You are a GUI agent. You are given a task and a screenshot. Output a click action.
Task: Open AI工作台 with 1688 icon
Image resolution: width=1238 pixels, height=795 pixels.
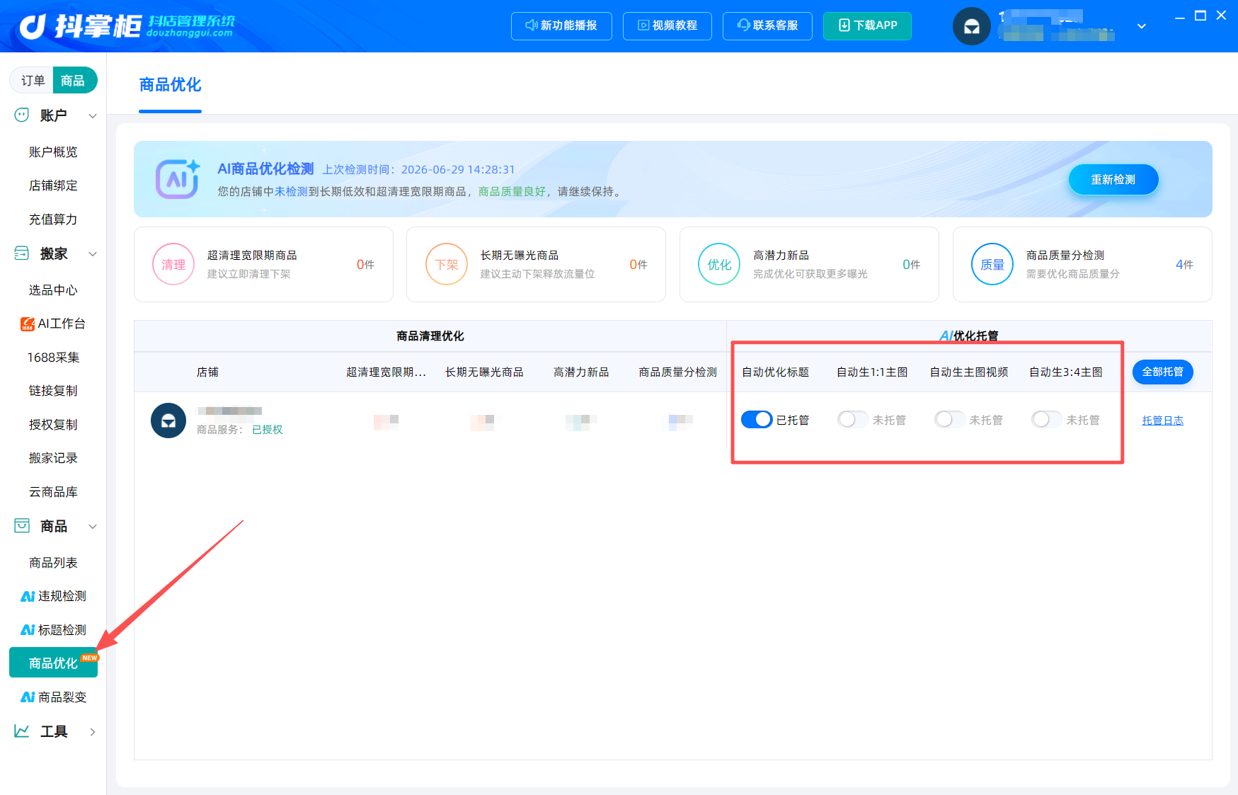(53, 324)
